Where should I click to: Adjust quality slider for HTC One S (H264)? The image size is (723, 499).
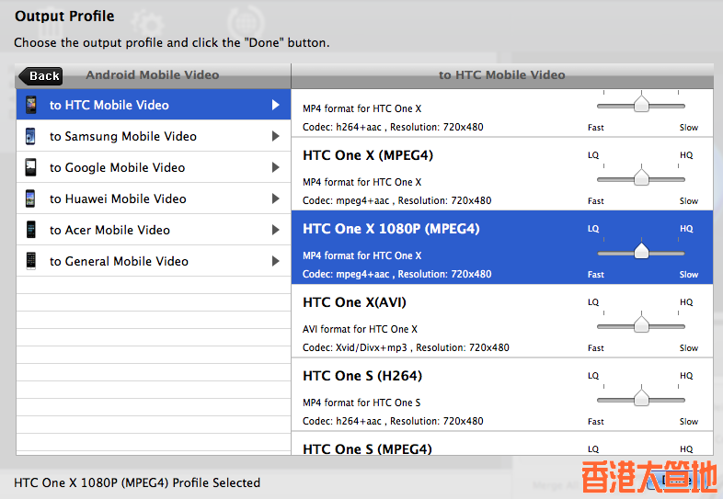[x=641, y=399]
